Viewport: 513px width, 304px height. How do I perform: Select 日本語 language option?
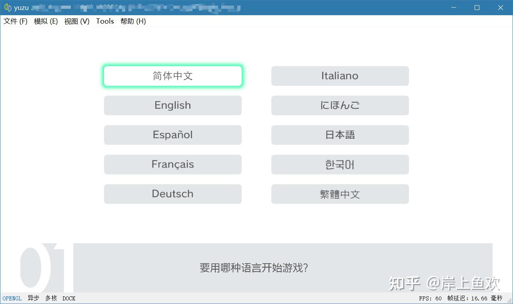click(x=340, y=135)
